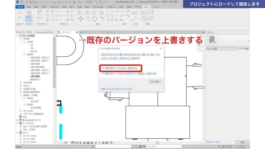Click the キャンセル button in the dialog
Screen dimensions: 265x149
[154, 81]
